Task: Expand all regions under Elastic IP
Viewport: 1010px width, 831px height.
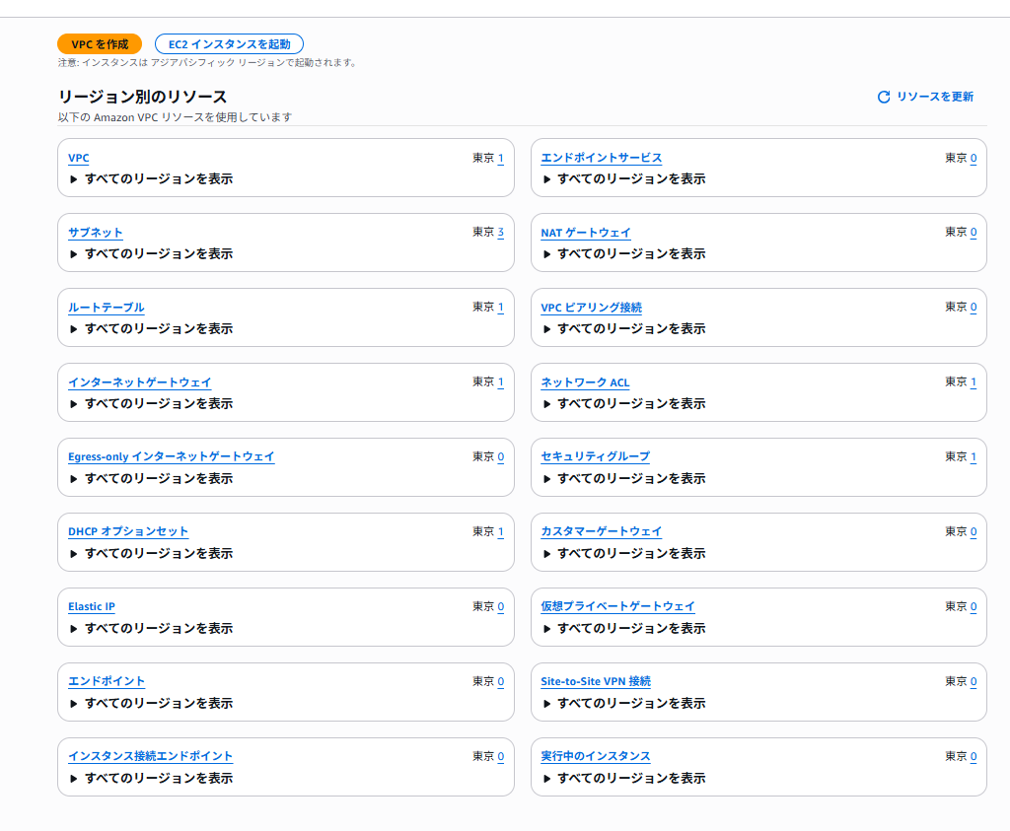Action: click(151, 629)
